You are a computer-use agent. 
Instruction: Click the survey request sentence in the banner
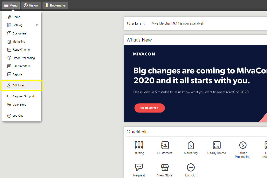coord(191,92)
